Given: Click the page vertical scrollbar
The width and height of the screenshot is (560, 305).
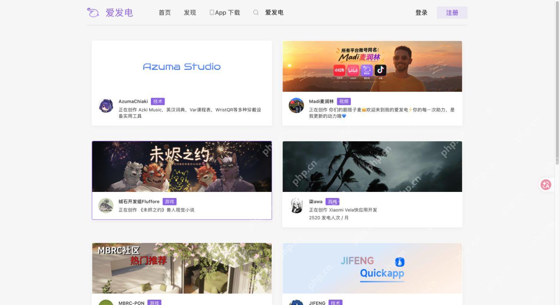Looking at the screenshot, I should click(x=557, y=82).
